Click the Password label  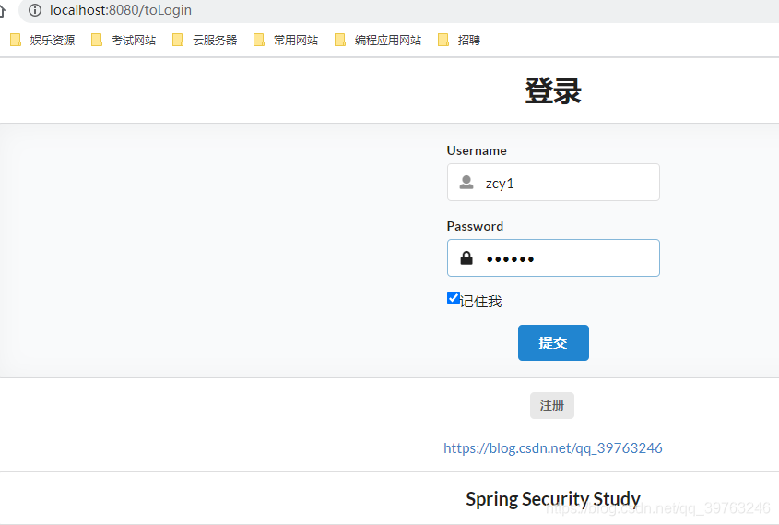tap(475, 226)
